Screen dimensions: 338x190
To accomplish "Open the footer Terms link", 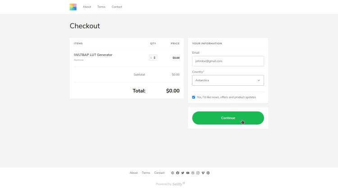I will coord(146,173).
